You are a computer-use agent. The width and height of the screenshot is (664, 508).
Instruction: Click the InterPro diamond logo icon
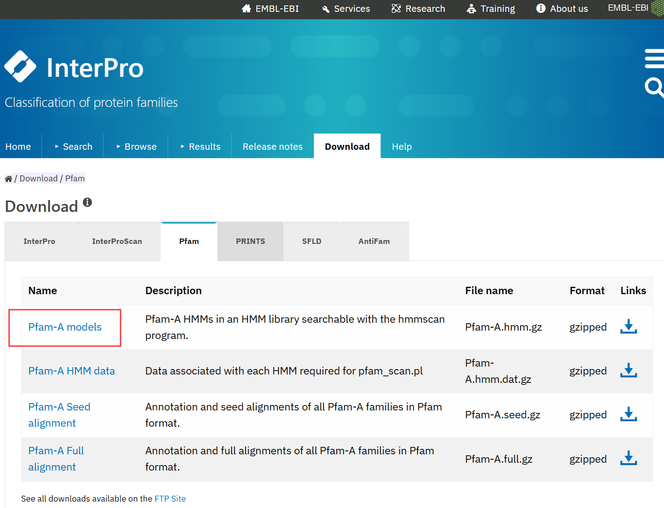(x=20, y=67)
